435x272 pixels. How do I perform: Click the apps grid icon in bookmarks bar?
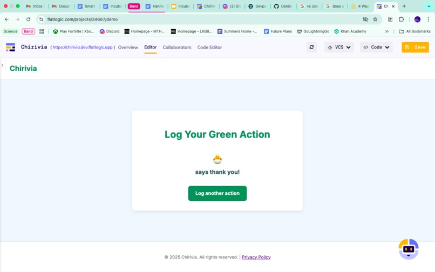(42, 31)
